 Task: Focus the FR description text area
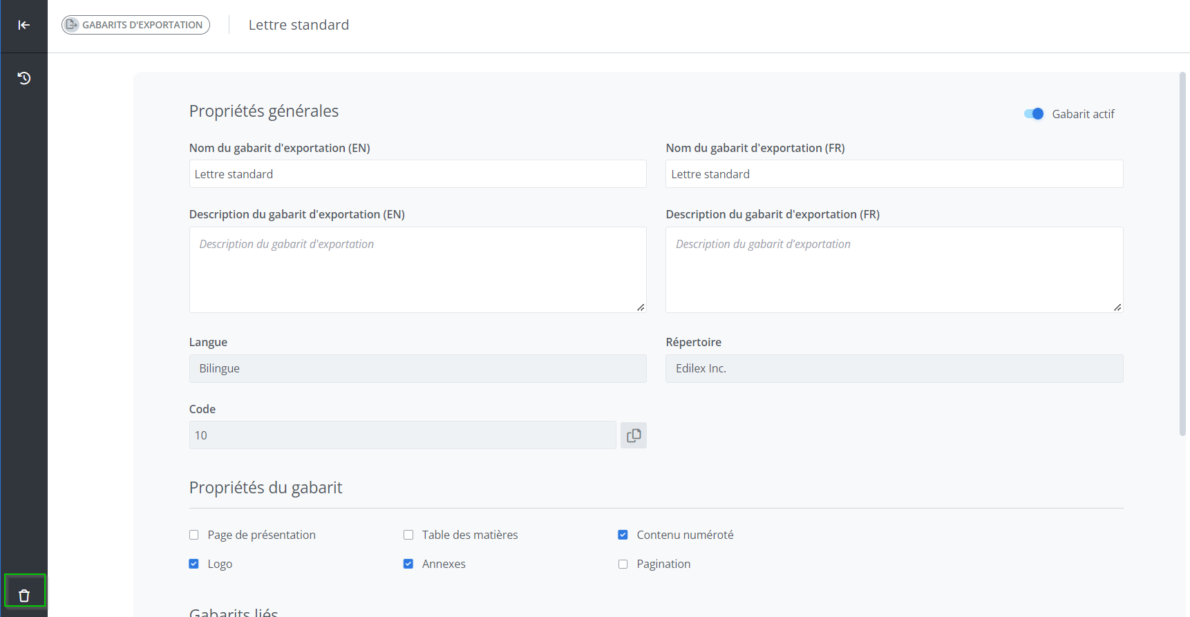(x=894, y=269)
